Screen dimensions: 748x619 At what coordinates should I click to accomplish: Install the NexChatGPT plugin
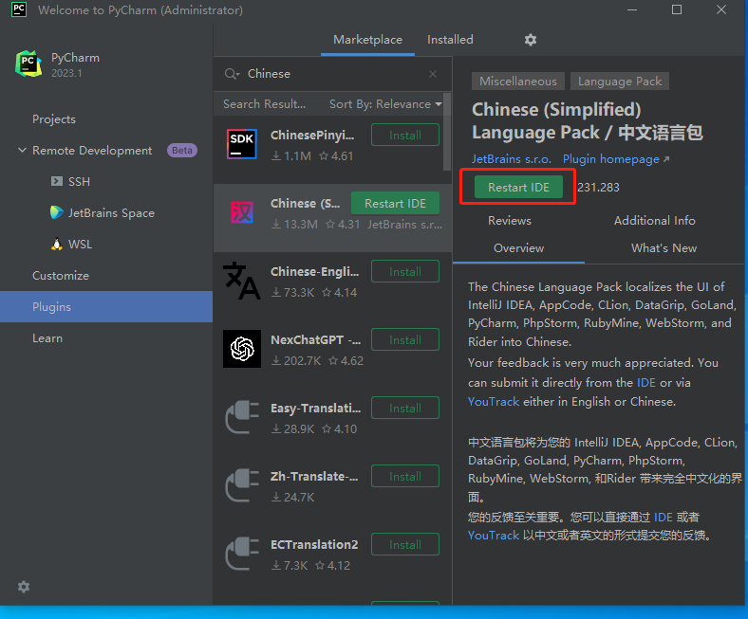(405, 339)
